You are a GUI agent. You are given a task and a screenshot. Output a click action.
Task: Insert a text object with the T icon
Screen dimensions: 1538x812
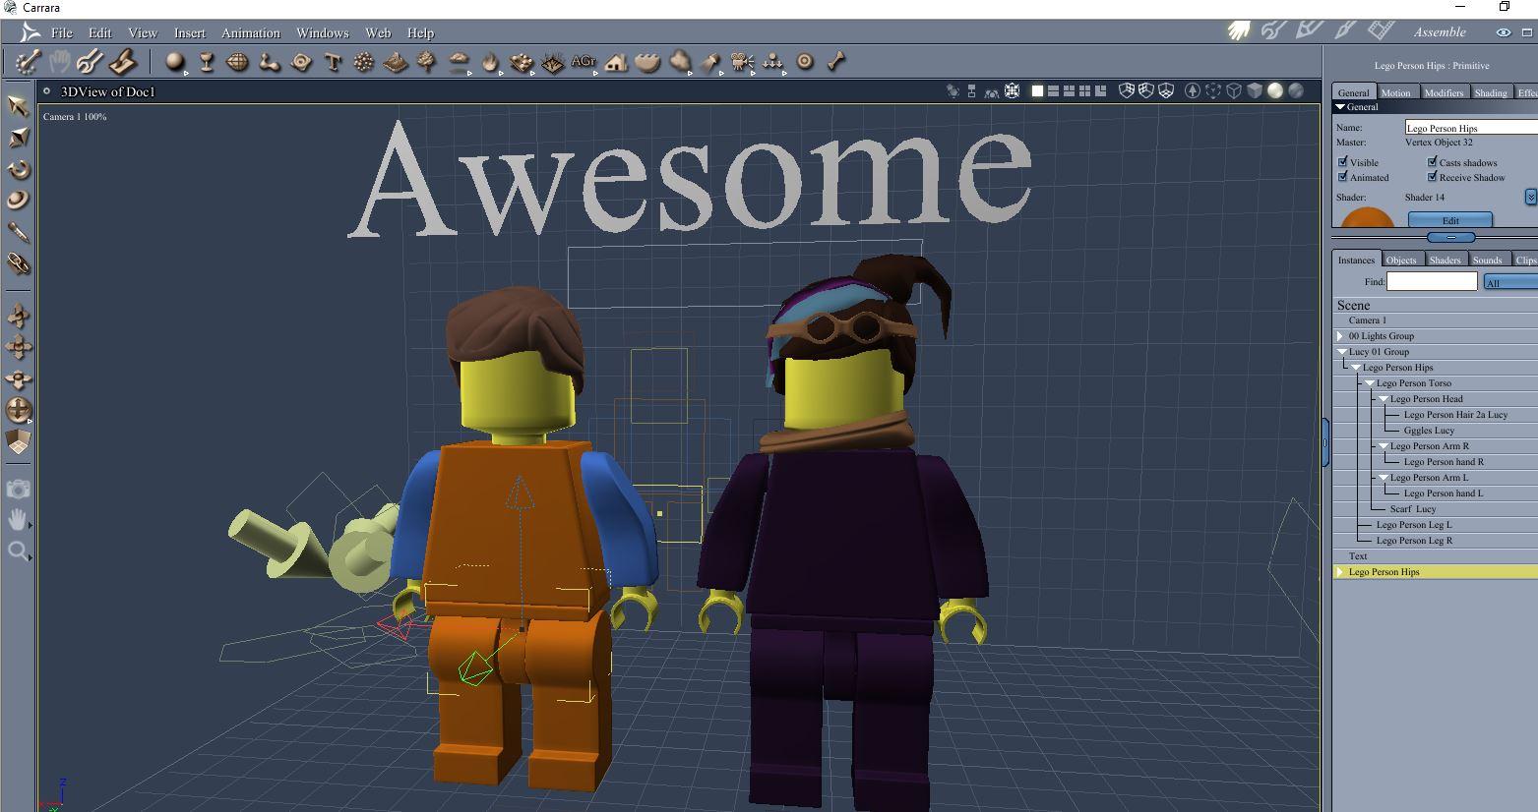[x=333, y=62]
